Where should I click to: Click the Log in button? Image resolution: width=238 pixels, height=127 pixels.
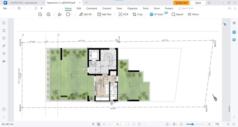pos(198,3)
